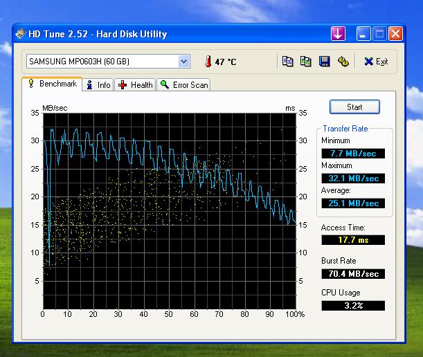Image resolution: width=423 pixels, height=357 pixels.
Task: Click the benchmark graph area
Action: 170,211
